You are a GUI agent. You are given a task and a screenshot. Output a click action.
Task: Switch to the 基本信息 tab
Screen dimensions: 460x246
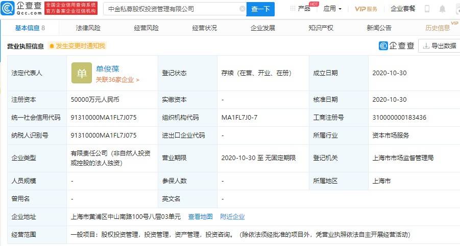point(30,28)
